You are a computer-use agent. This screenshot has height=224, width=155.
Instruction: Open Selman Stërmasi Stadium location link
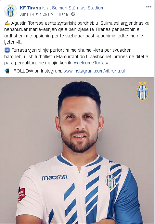pyautogui.click(x=78, y=8)
